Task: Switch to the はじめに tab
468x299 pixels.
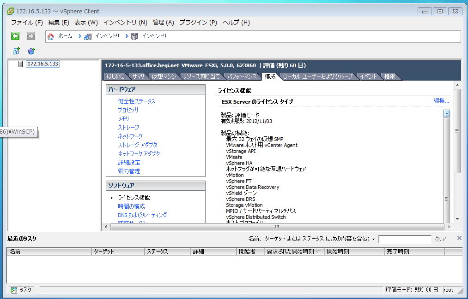Action: pos(115,76)
